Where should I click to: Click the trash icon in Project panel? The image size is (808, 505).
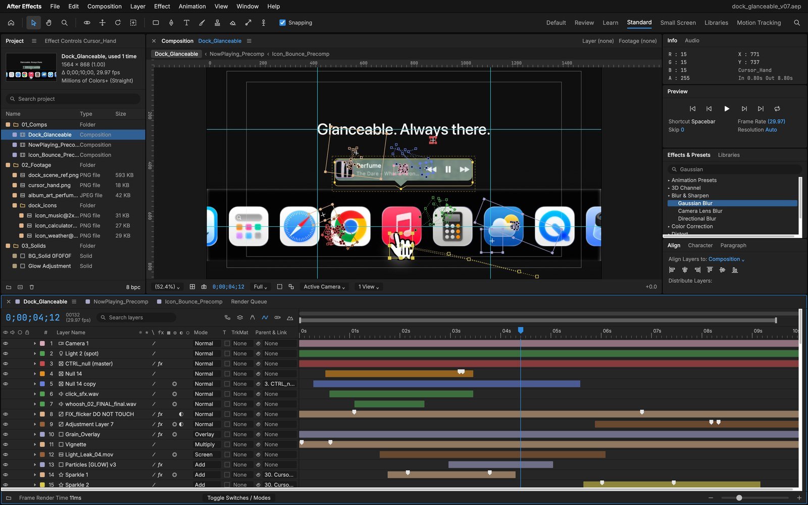(x=31, y=287)
